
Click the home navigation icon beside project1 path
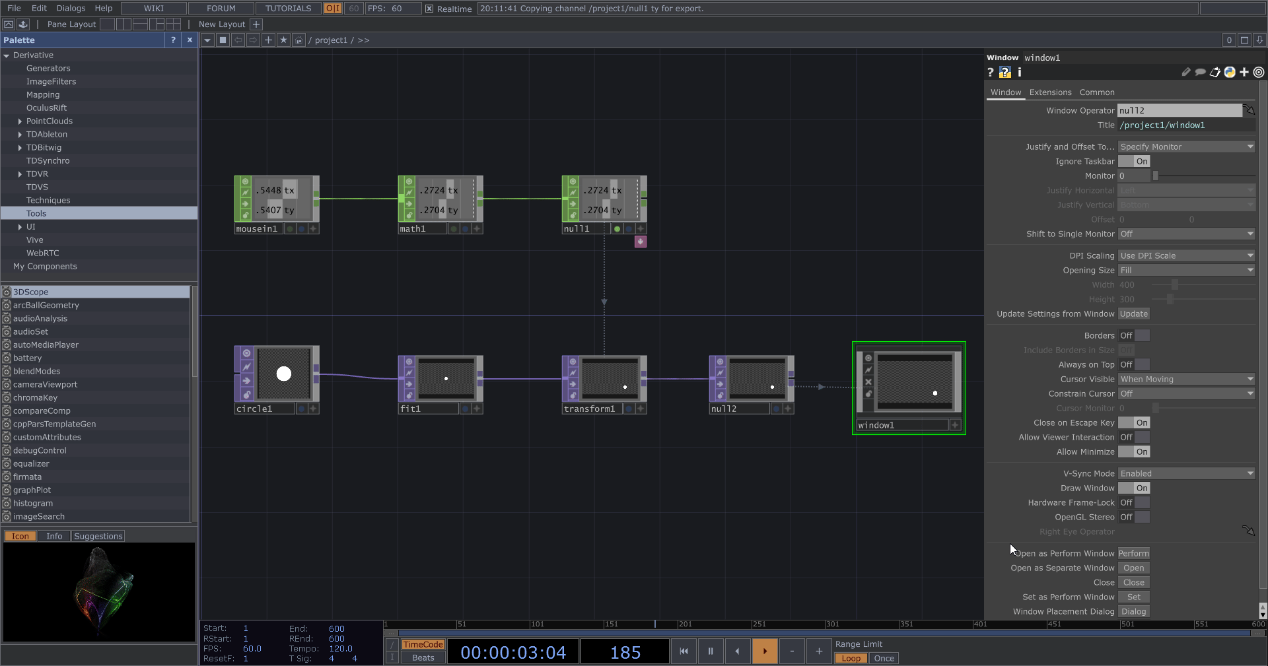click(299, 40)
